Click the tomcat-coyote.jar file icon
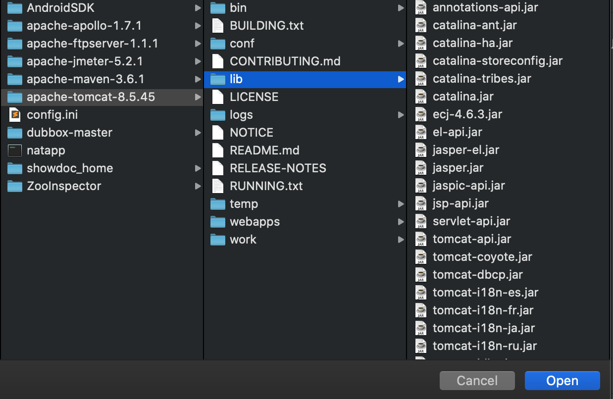 click(x=421, y=257)
